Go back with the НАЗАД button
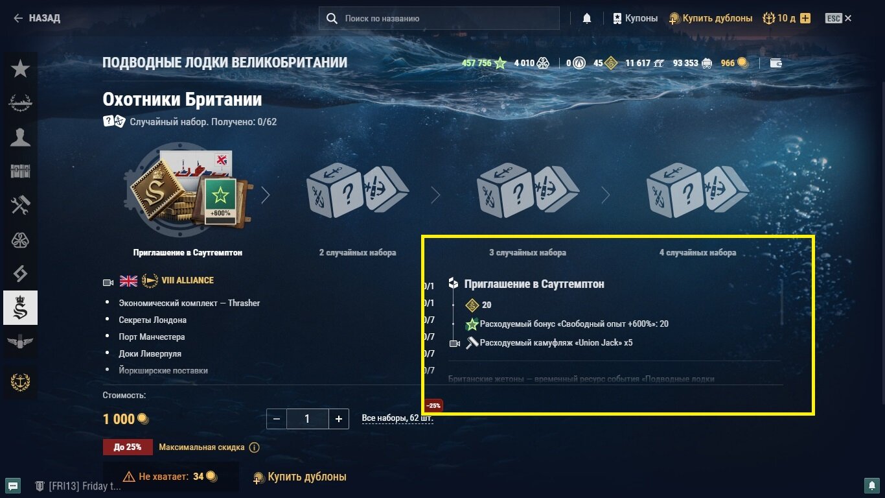The width and height of the screenshot is (885, 498). coord(37,18)
